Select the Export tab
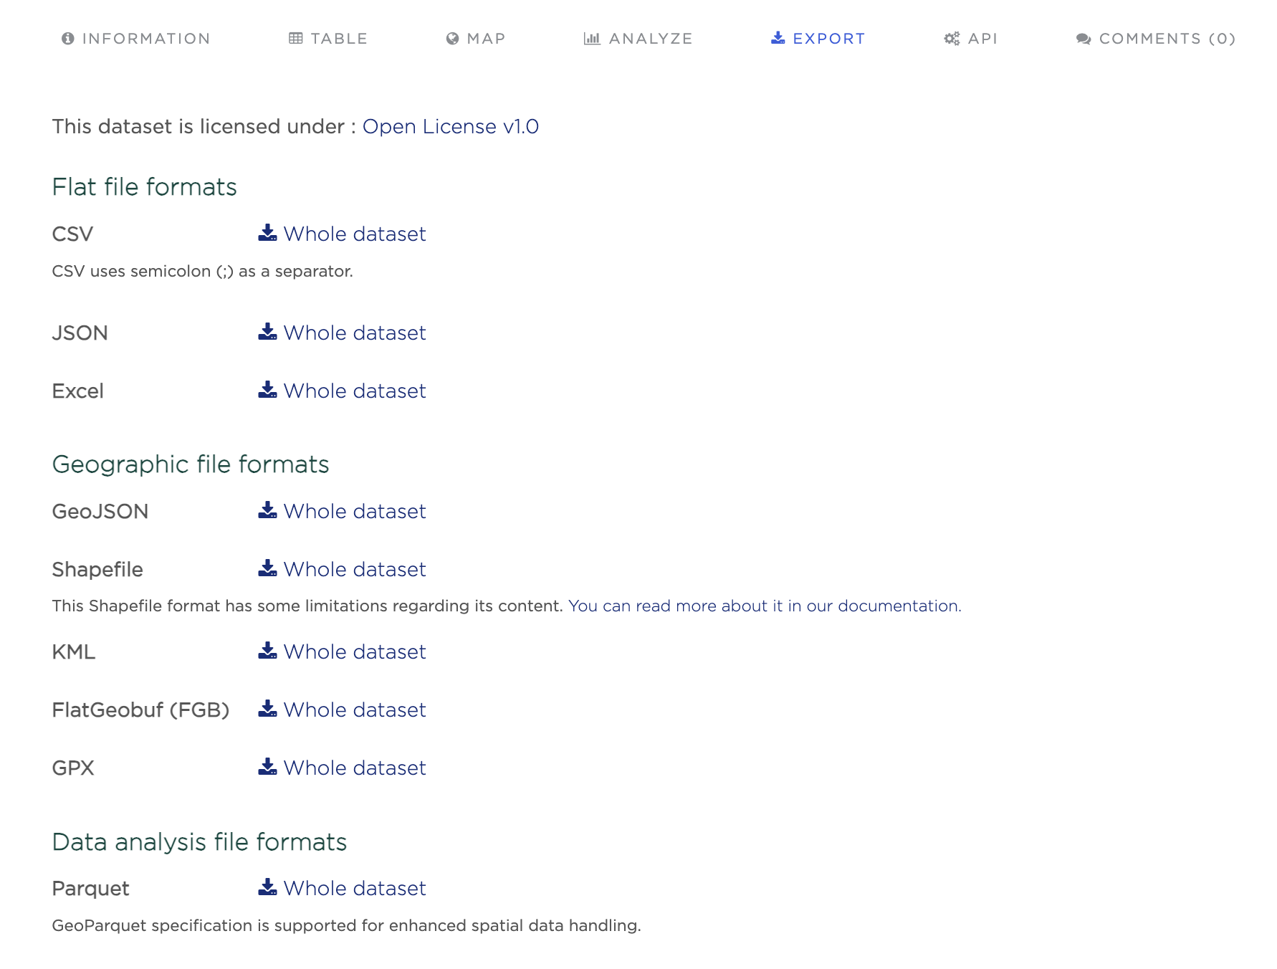 (818, 39)
